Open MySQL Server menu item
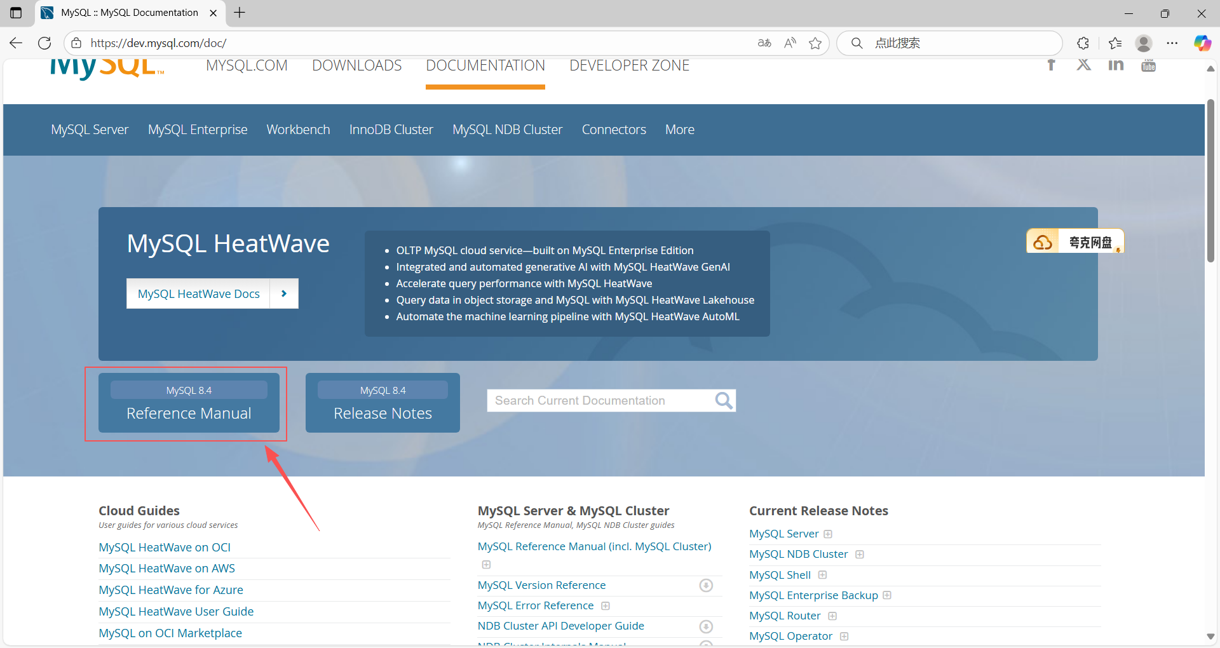The image size is (1220, 648). click(x=90, y=130)
